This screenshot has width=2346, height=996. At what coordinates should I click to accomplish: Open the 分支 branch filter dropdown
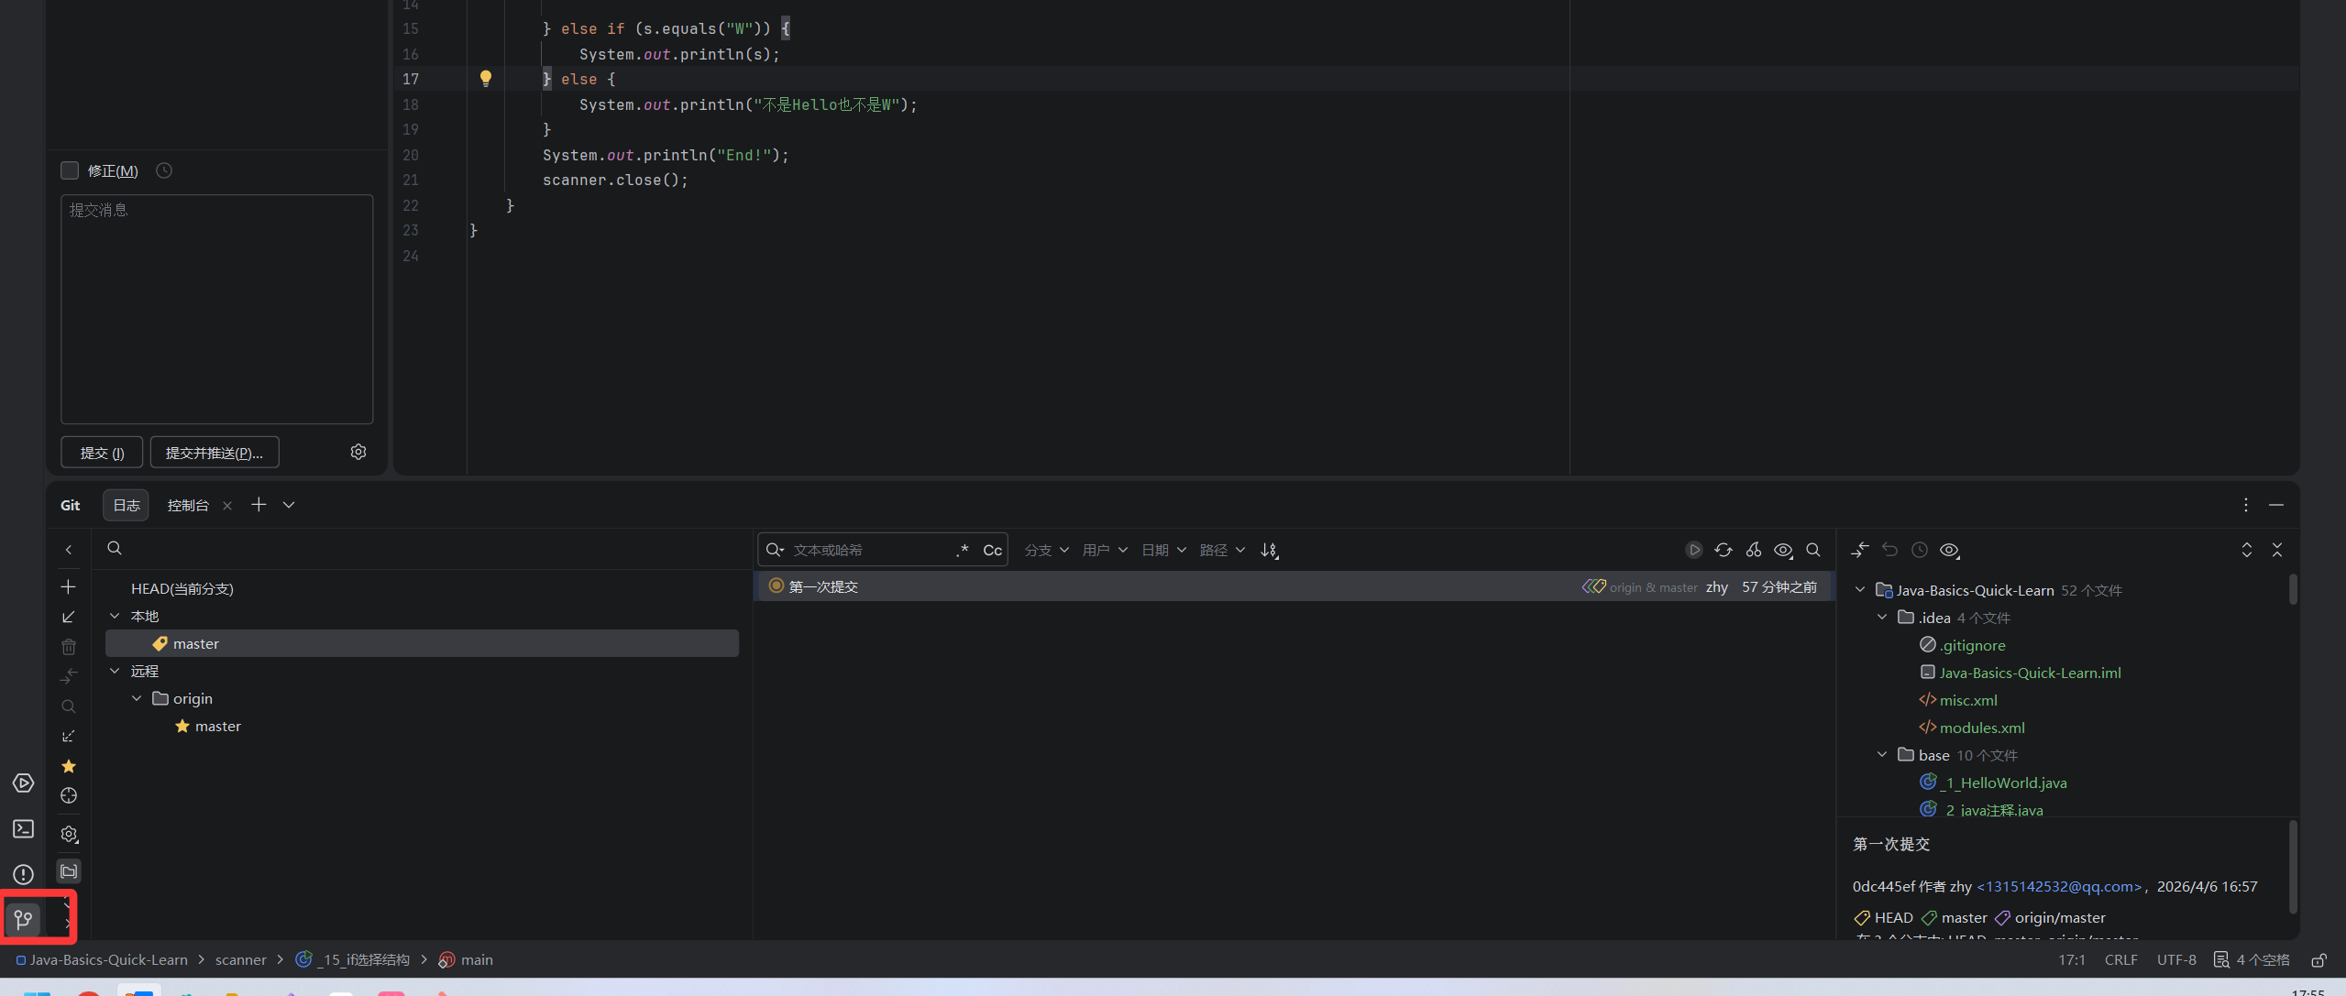[x=1046, y=550]
